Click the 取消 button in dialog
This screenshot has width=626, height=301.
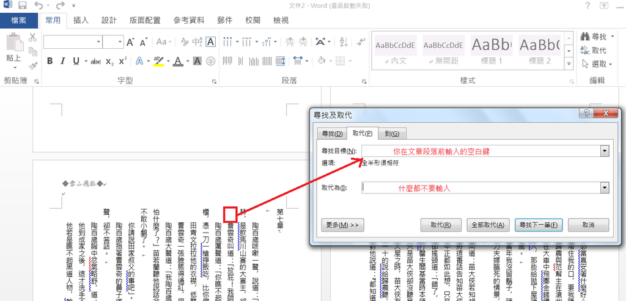(589, 225)
